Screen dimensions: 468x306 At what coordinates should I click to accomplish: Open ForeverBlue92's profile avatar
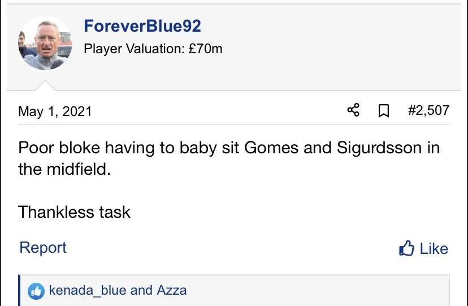pyautogui.click(x=45, y=43)
